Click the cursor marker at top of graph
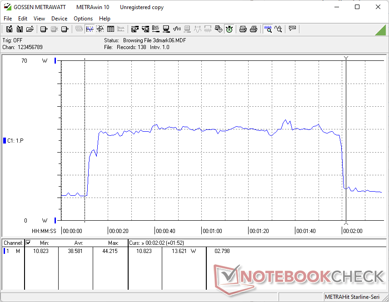The image size is (389, 302). point(346,58)
